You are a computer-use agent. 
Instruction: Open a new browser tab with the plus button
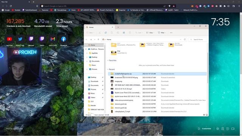[34, 2]
